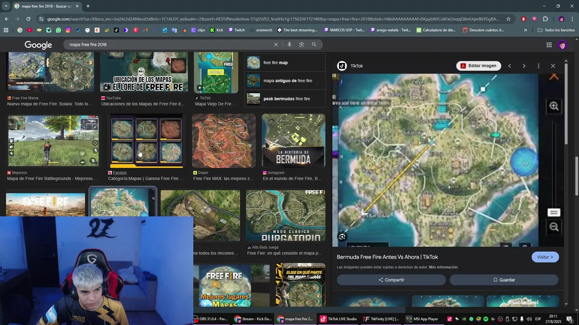Bookmark this page with the star icon
This screenshot has width=579, height=325.
coord(508,19)
